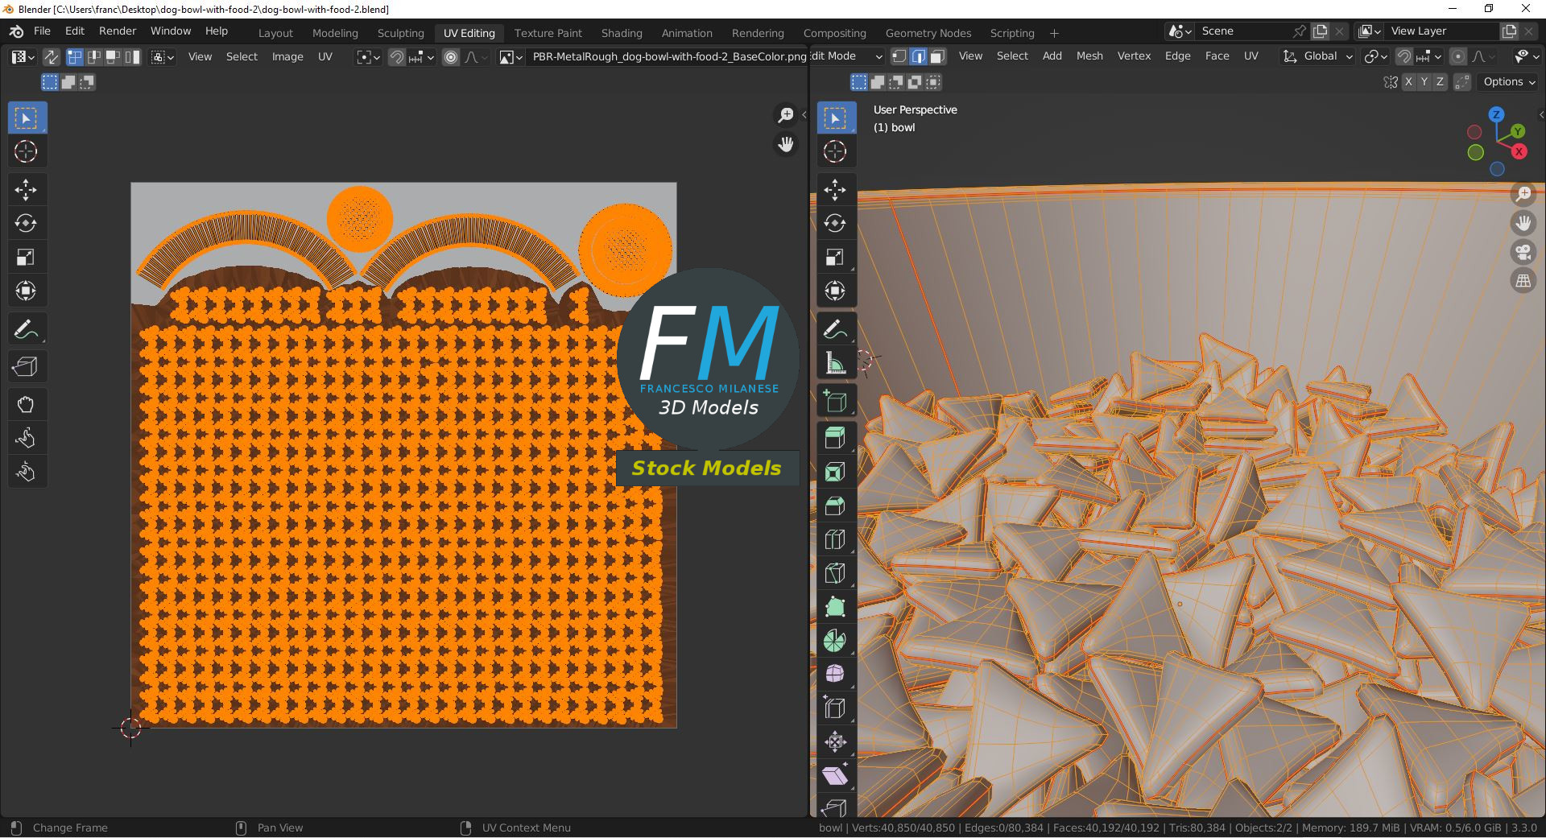Screen dimensions: 1546x838
Task: Select the UV editor Rotate tool
Action: (x=26, y=223)
